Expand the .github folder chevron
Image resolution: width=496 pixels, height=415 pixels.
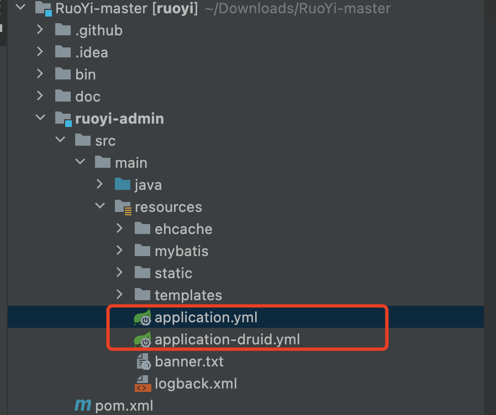[x=40, y=29]
